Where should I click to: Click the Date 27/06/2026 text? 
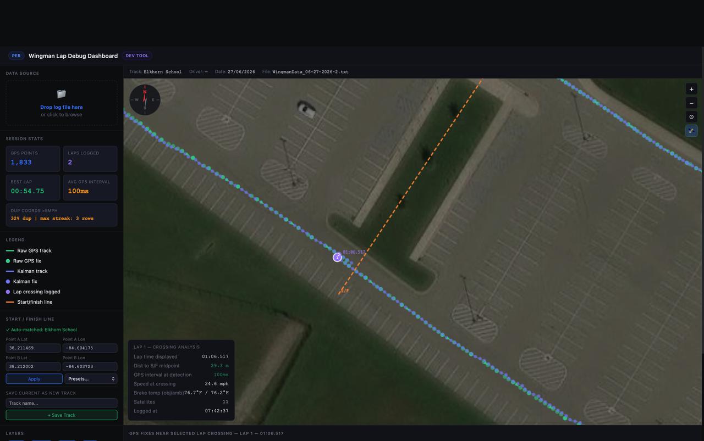235,72
